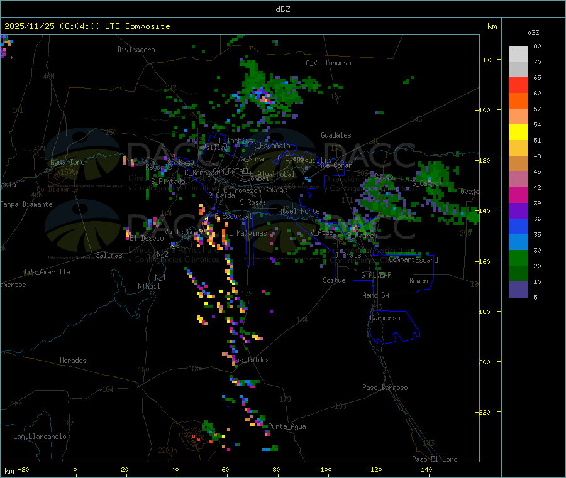Click the 'Pampa_Diamante' map label
Screen dimensions: 566x478
26,204
